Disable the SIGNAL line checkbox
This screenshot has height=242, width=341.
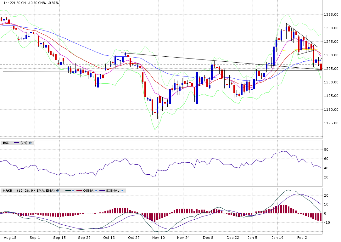click(122, 190)
